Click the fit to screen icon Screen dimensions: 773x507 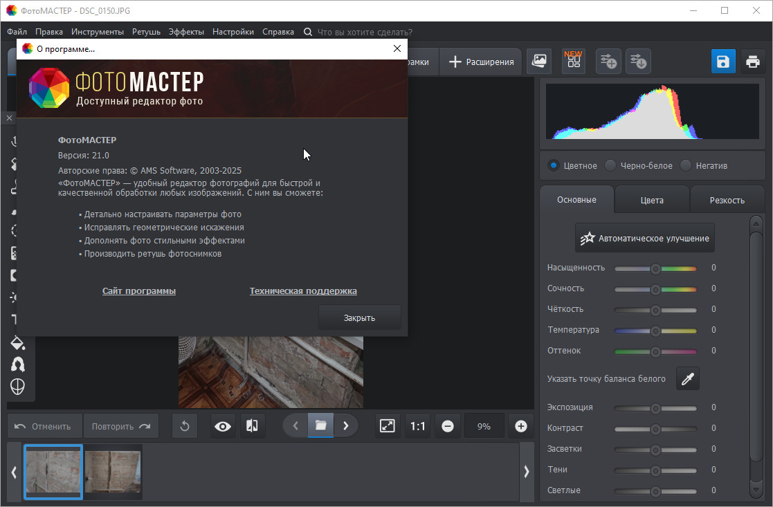tap(388, 426)
